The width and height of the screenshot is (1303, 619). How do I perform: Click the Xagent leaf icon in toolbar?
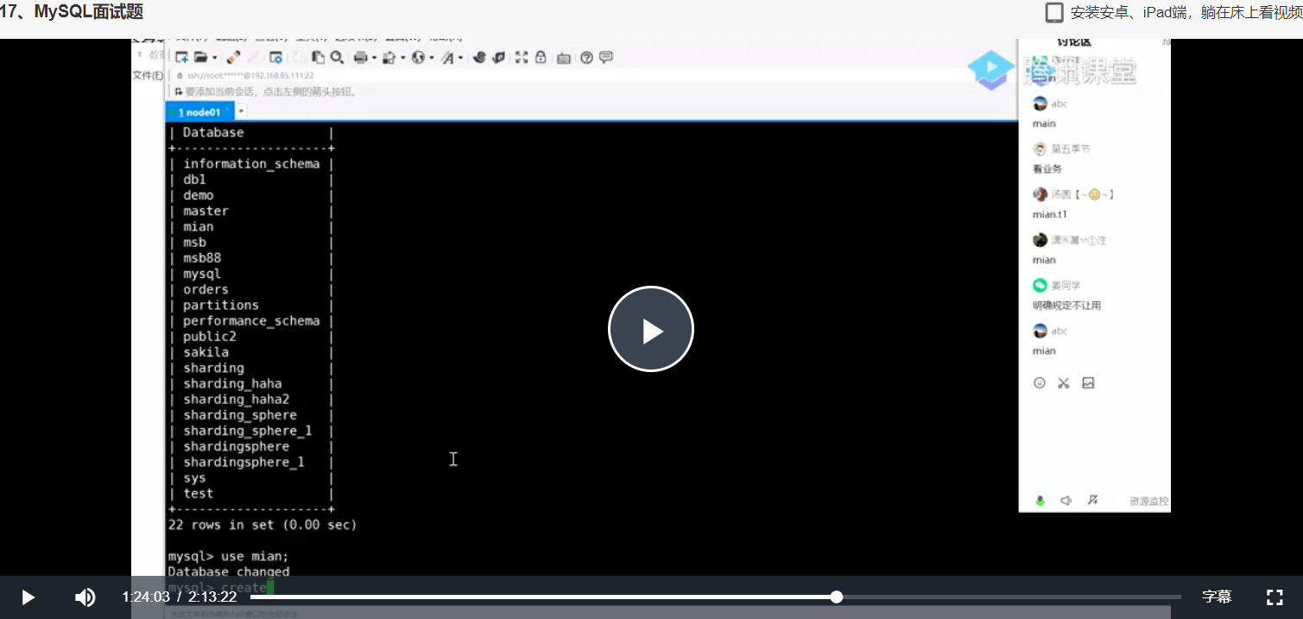(498, 57)
